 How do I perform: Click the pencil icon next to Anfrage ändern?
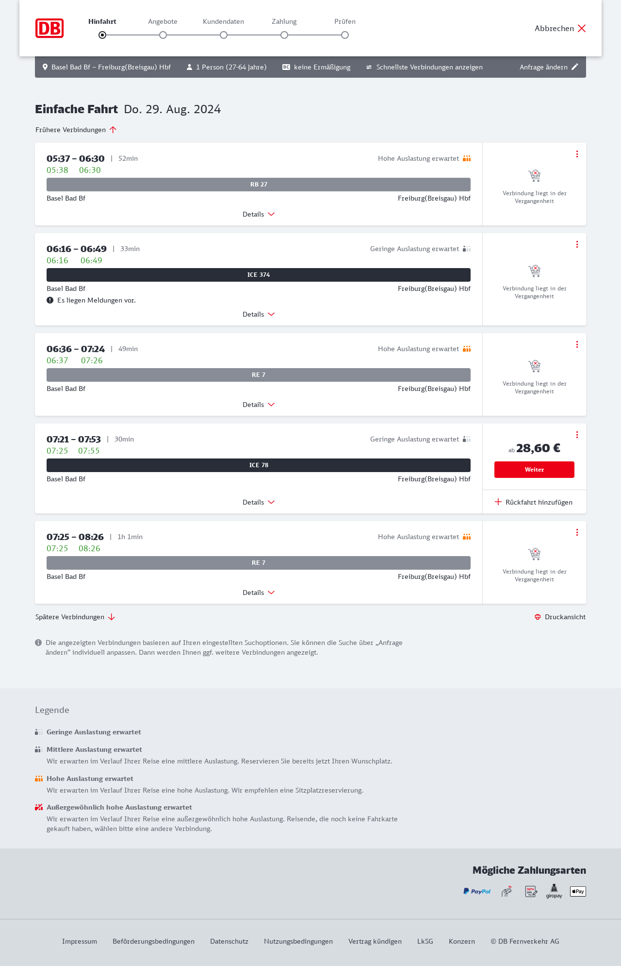click(x=575, y=67)
